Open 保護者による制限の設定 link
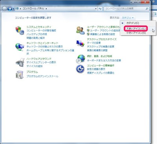 pos(102,34)
